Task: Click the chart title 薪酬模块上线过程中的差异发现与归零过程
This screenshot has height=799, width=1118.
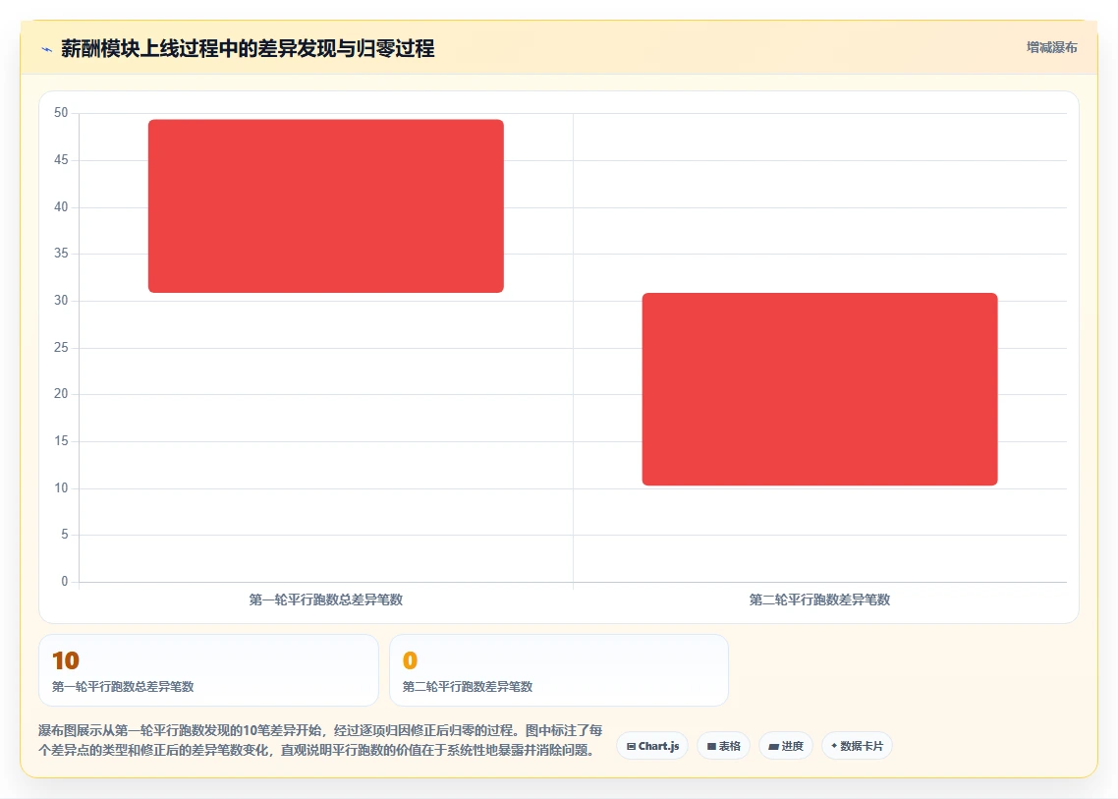Action: (248, 48)
